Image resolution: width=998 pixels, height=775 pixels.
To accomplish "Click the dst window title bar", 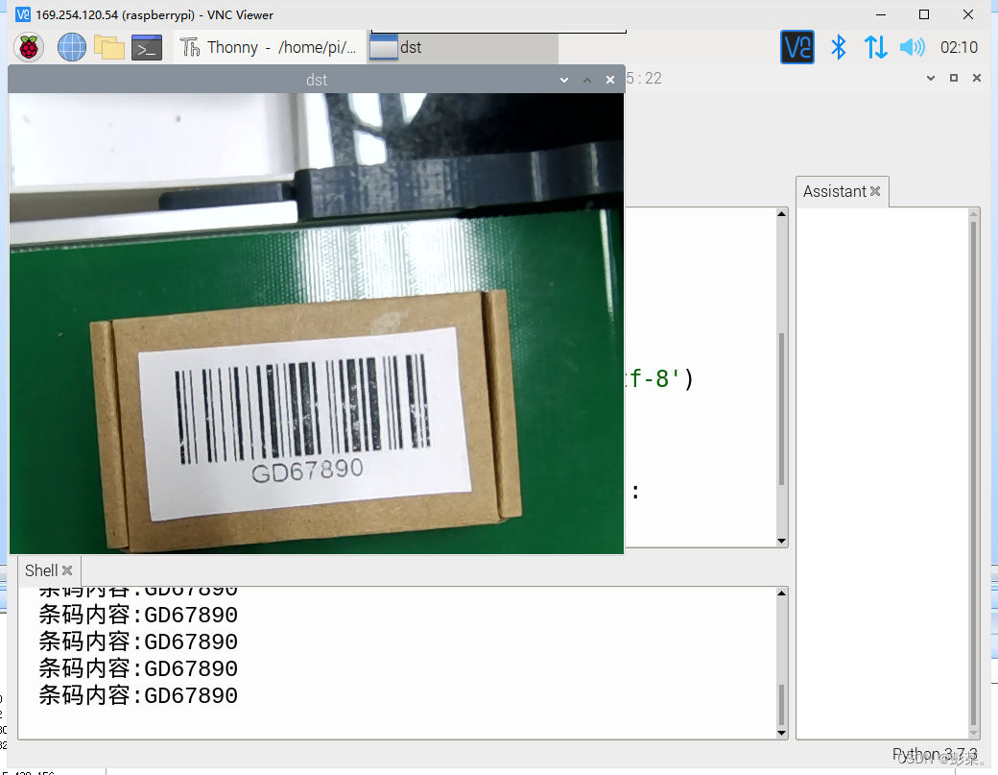I will pos(317,80).
